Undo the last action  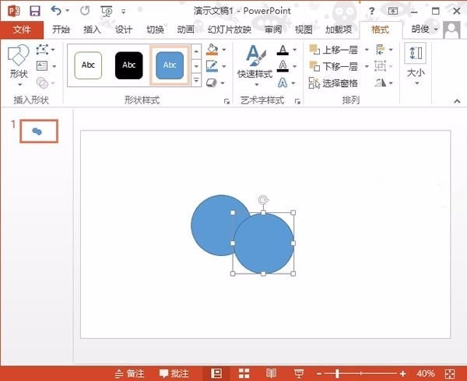56,11
